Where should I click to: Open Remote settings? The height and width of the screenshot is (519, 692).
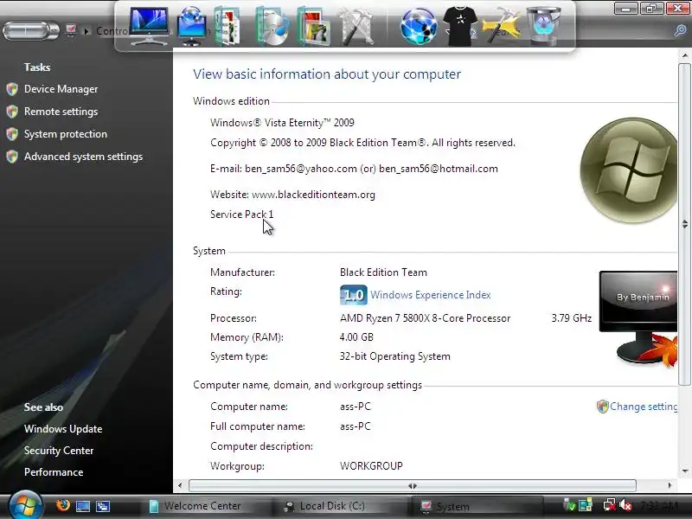tap(61, 112)
